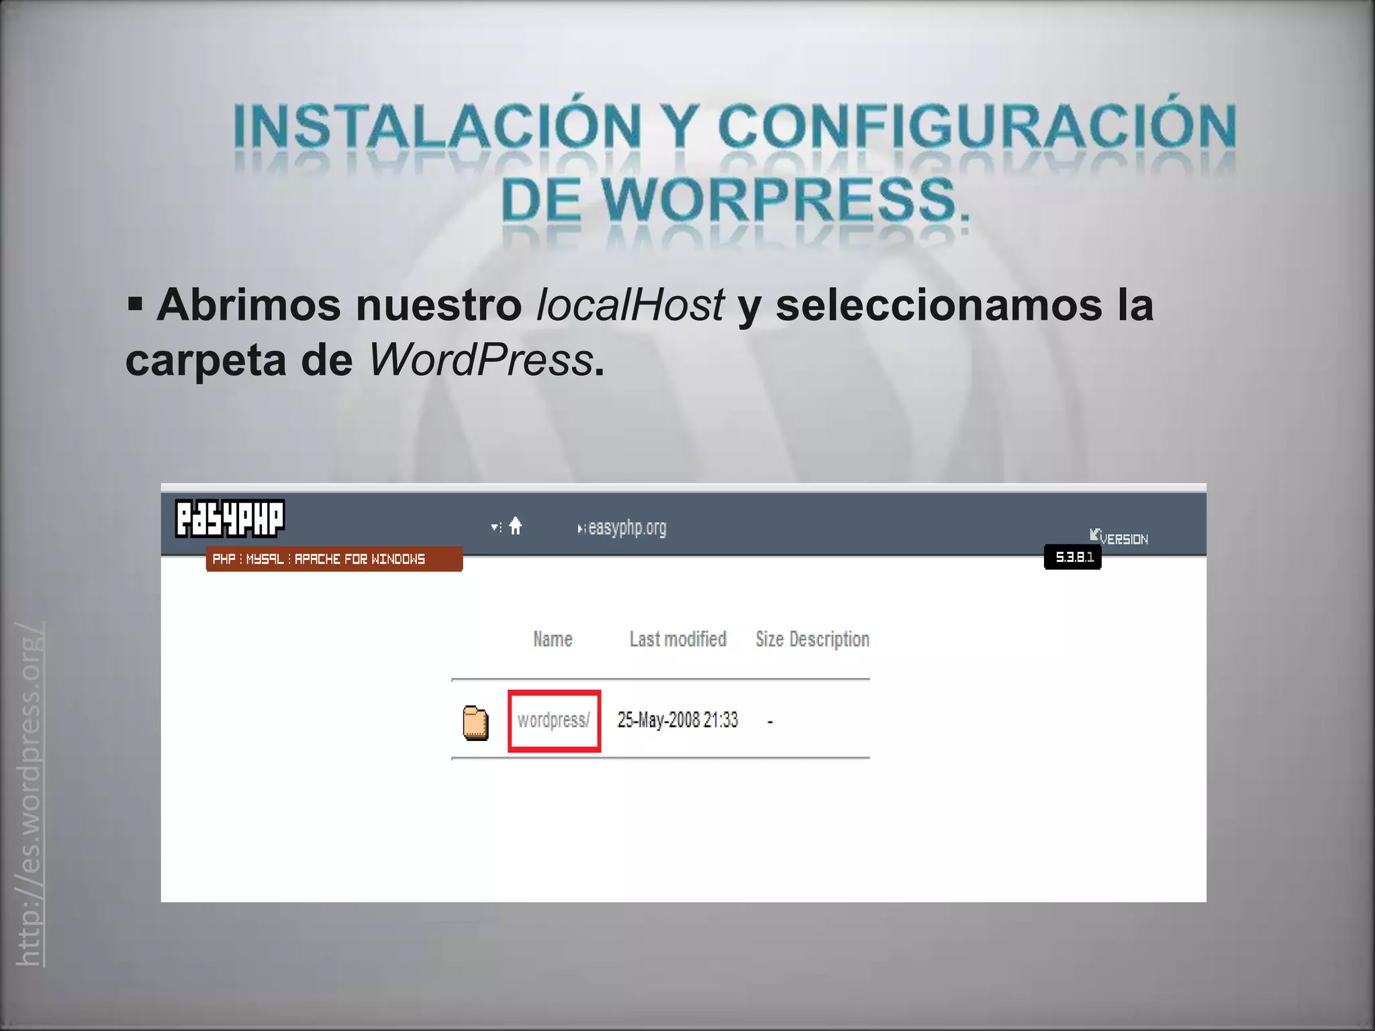Viewport: 1375px width, 1031px height.
Task: Sort listing by Name column
Action: point(553,639)
